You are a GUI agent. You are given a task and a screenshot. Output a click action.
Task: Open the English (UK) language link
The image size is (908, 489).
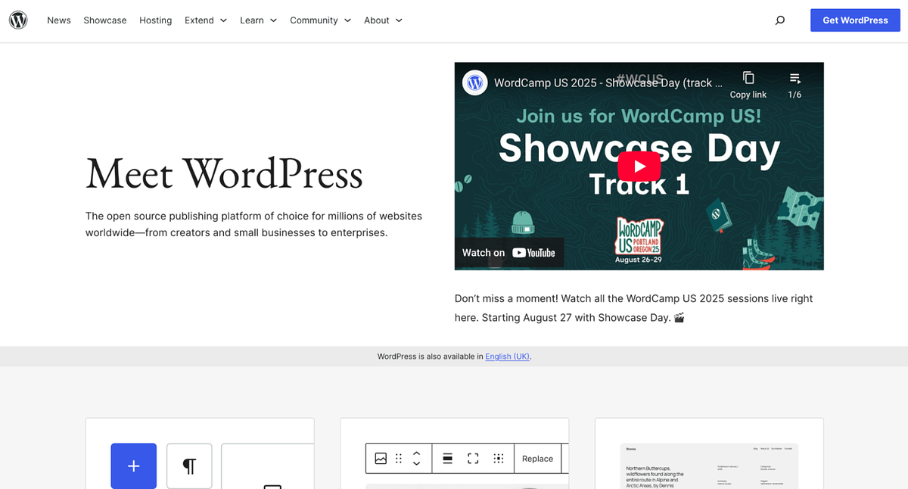(507, 356)
